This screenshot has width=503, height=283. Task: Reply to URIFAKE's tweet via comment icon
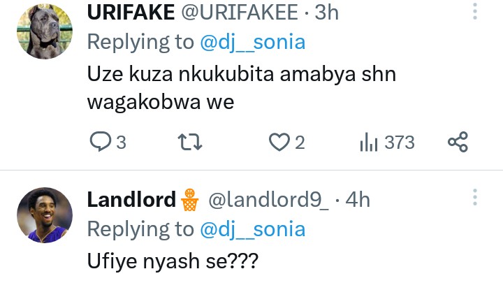(x=102, y=143)
